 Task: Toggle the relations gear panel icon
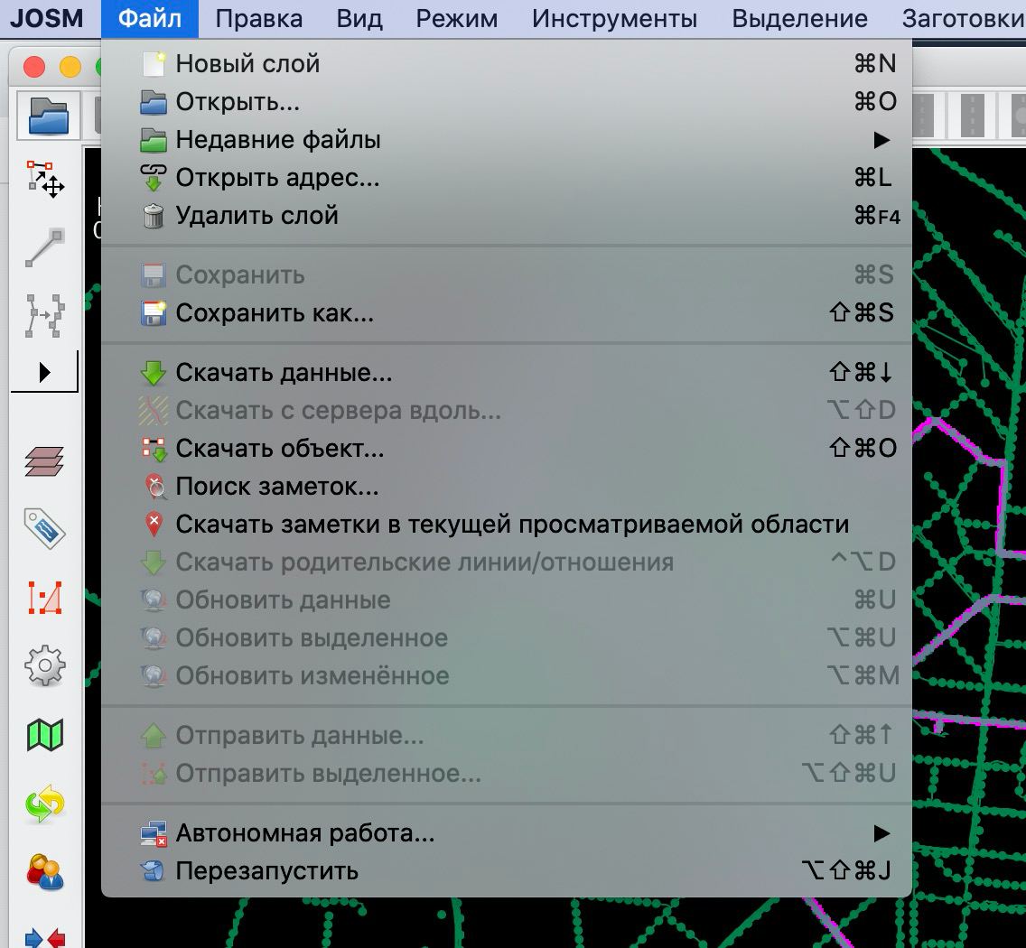point(44,666)
